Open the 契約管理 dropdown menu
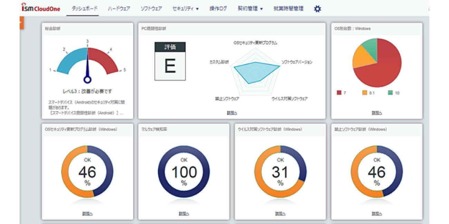Viewport: 449px width, 224px height. pyautogui.click(x=250, y=9)
